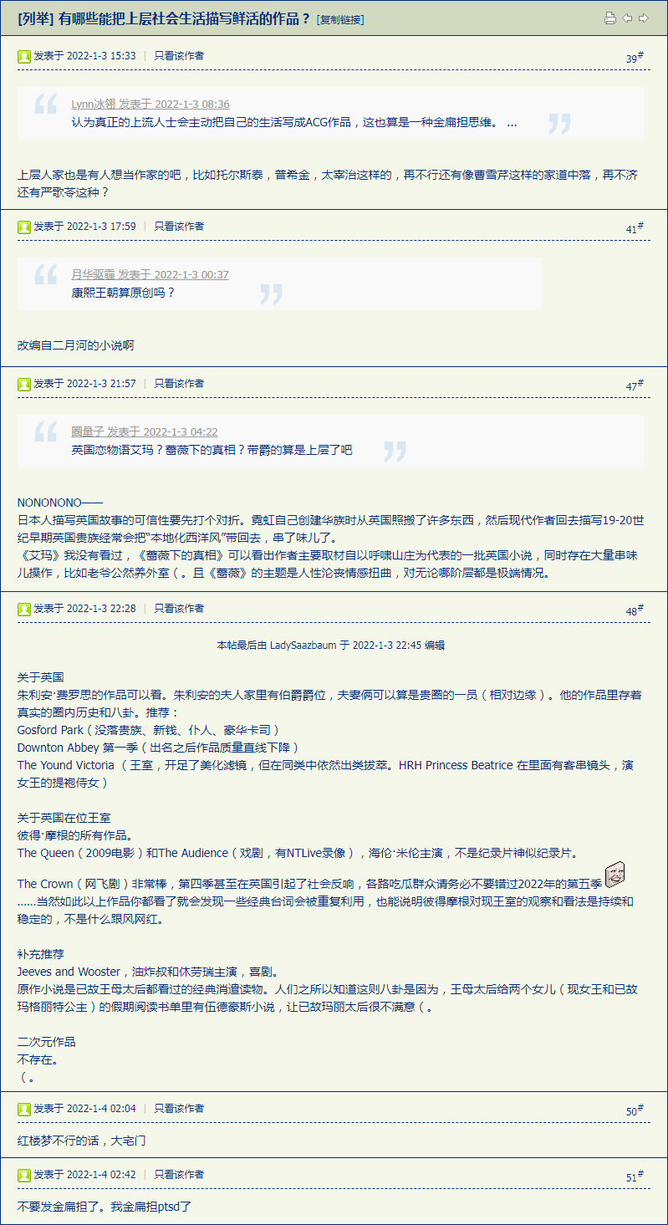
Task: Click the text 康熙王朝算原创吗？
Action: 124,293
